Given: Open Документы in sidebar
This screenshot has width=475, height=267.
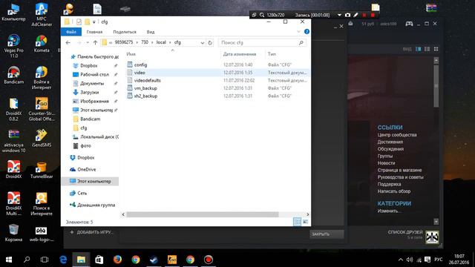Looking at the screenshot, I should (x=92, y=83).
